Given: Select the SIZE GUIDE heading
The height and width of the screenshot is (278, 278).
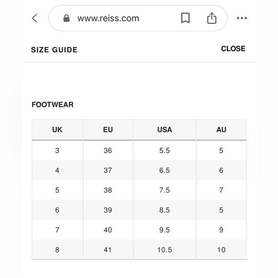Looking at the screenshot, I should [54, 50].
